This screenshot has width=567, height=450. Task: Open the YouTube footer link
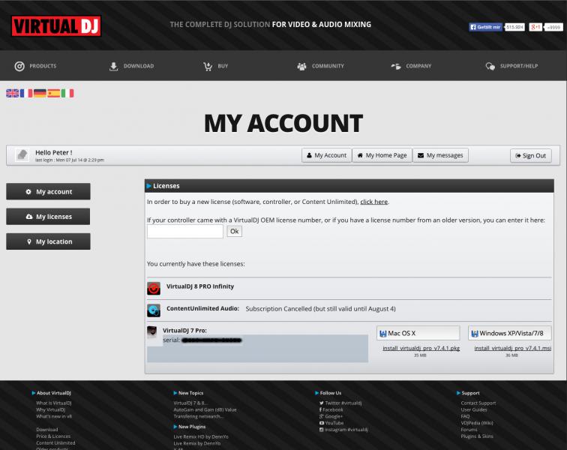pos(331,423)
